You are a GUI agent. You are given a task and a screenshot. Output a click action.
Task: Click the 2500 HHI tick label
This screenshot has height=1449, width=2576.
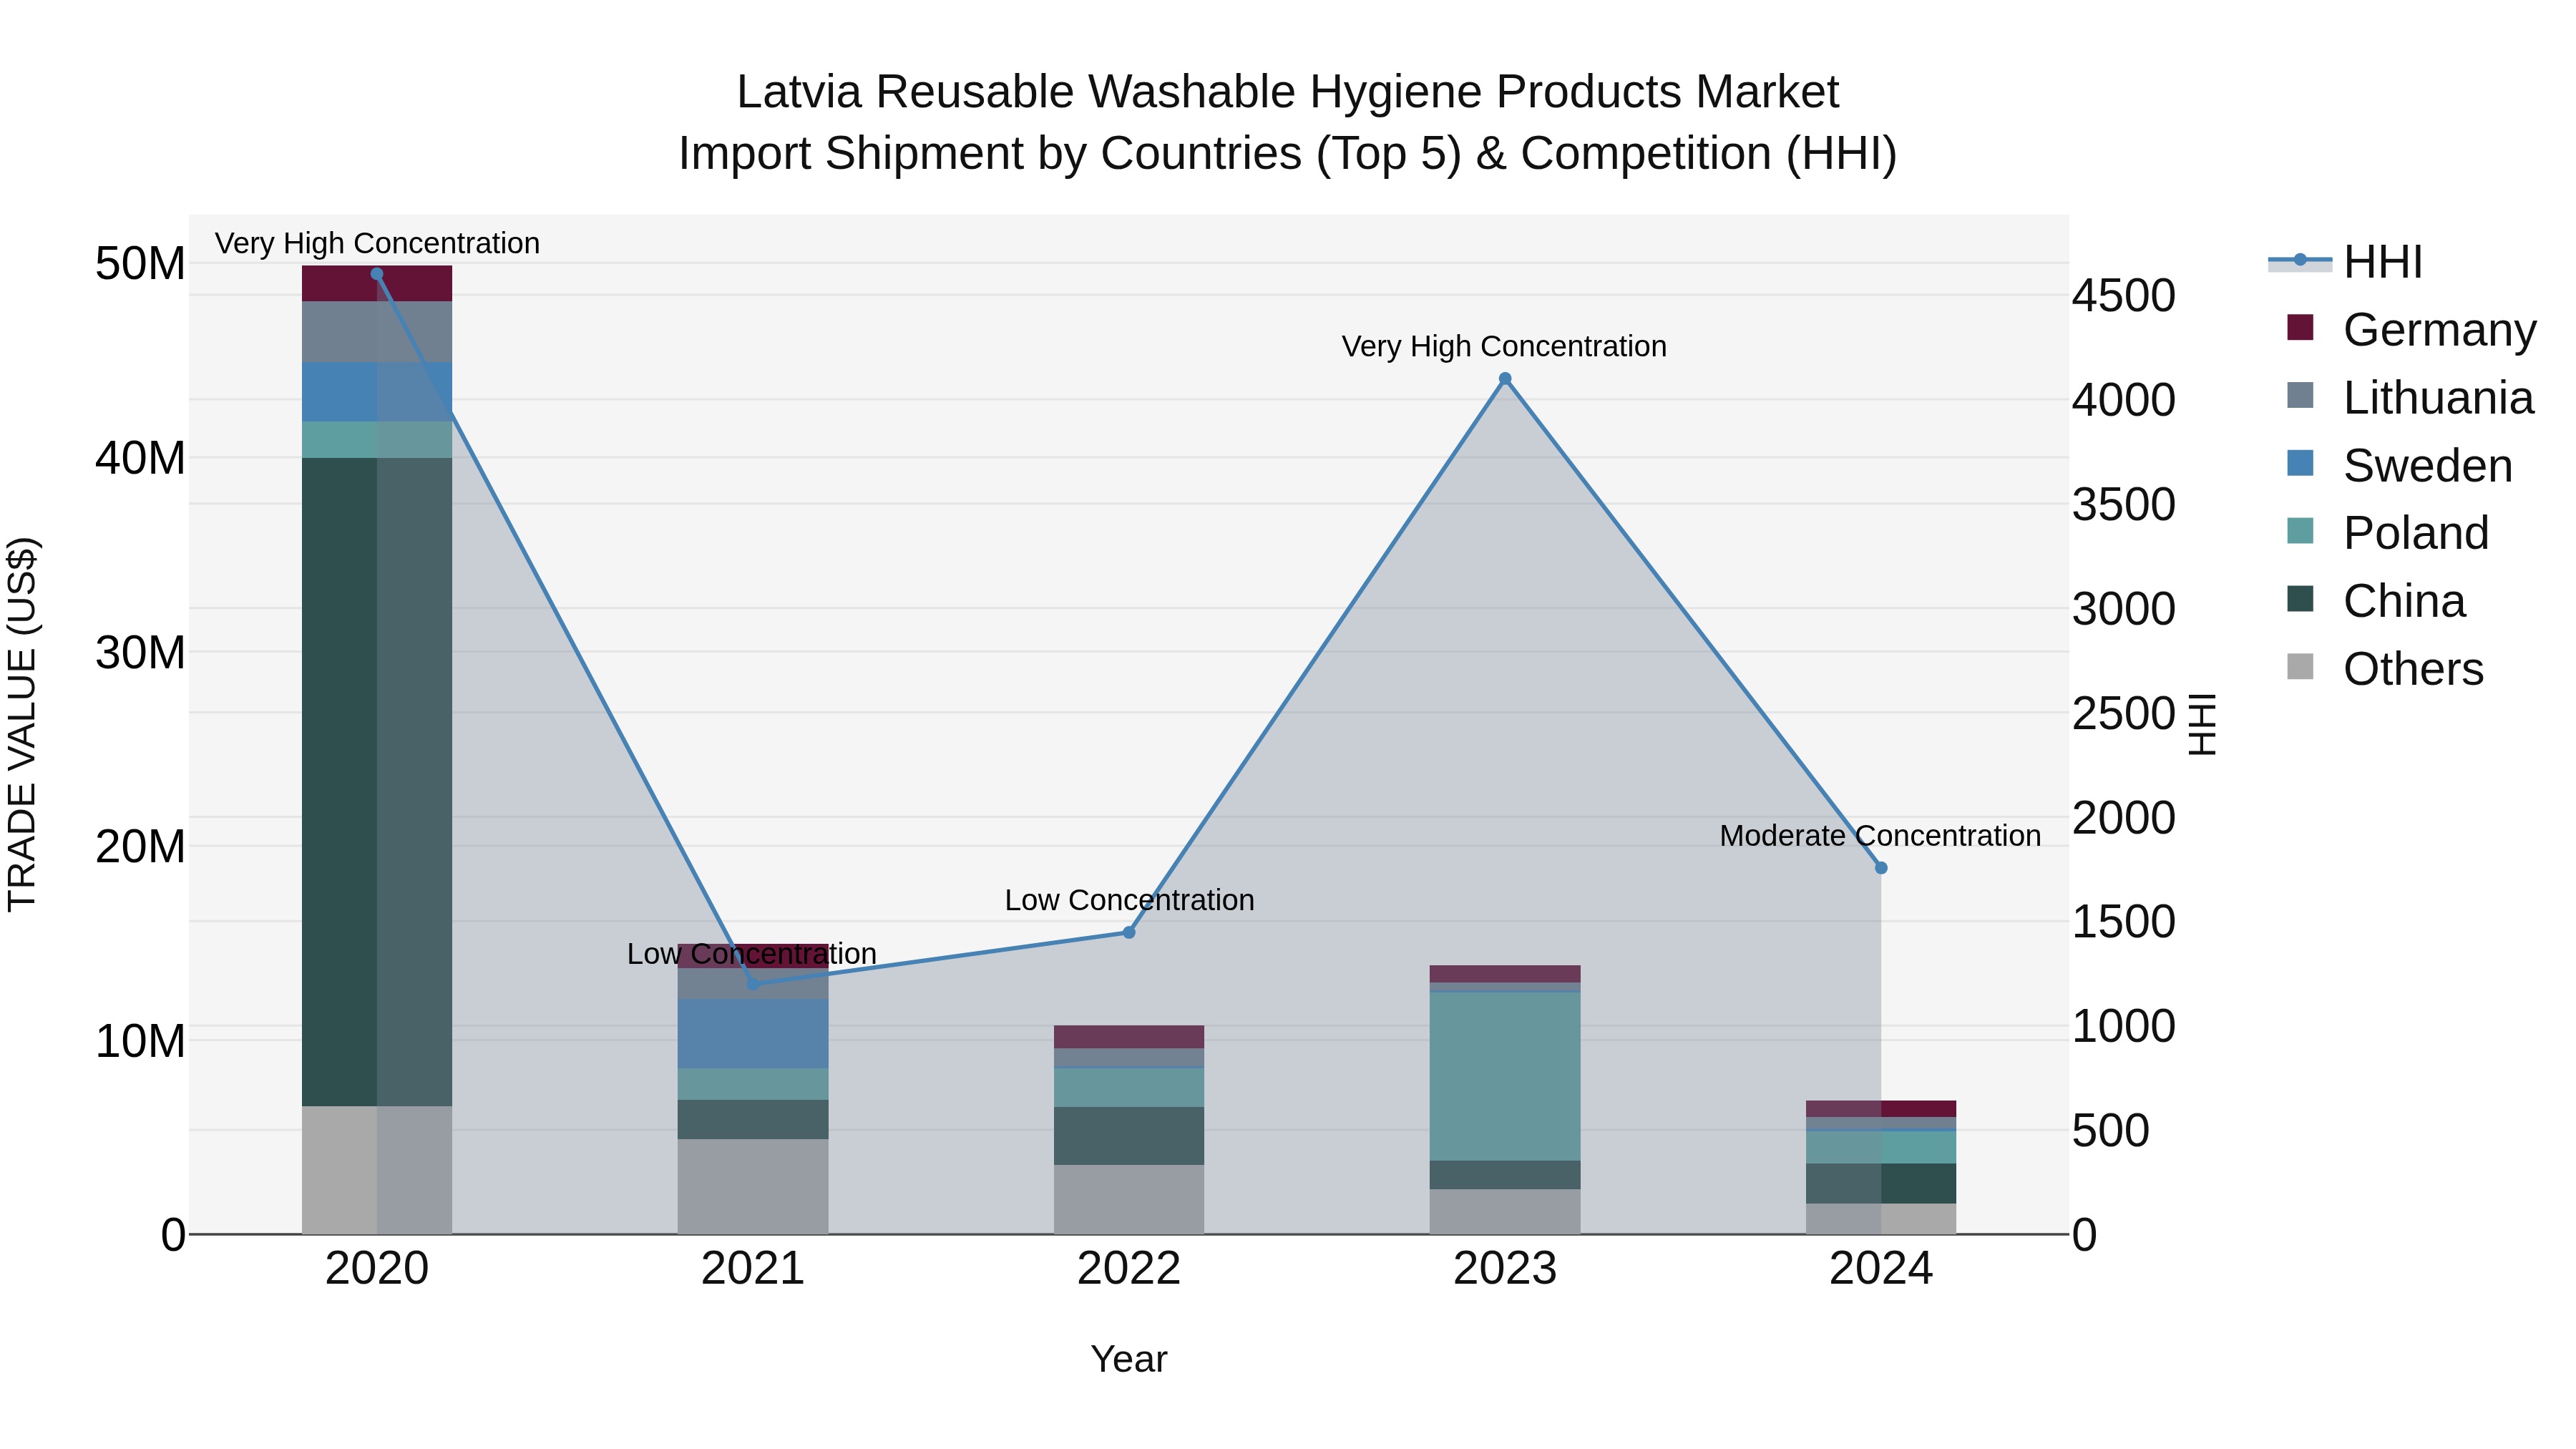tap(2123, 714)
